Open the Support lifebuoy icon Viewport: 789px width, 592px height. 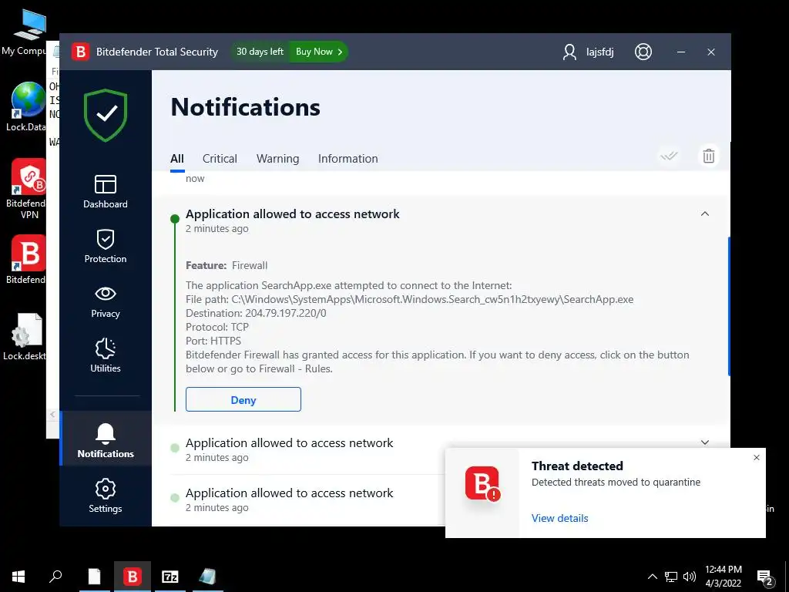[643, 52]
